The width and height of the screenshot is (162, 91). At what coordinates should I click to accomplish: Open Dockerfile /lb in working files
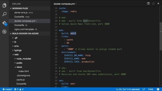pyautogui.click(x=30, y=25)
